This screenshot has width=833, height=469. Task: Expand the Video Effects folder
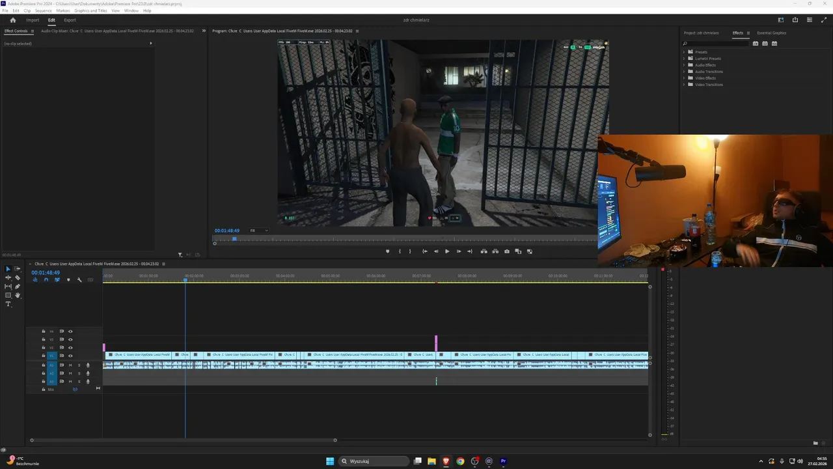pos(684,78)
